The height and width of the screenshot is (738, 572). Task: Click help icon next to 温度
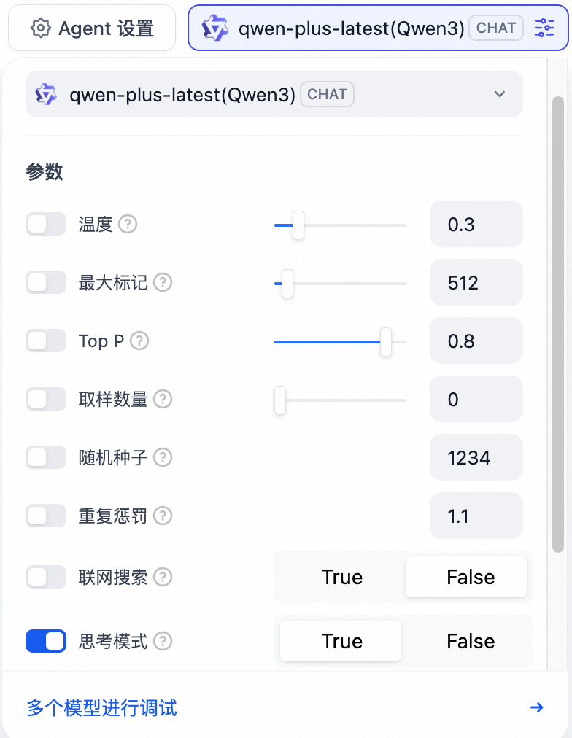128,225
